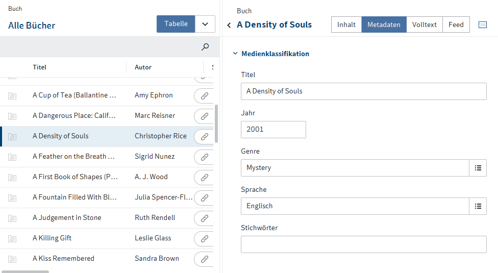Click folder icon of A Judgement in Stone row

[x=12, y=218]
